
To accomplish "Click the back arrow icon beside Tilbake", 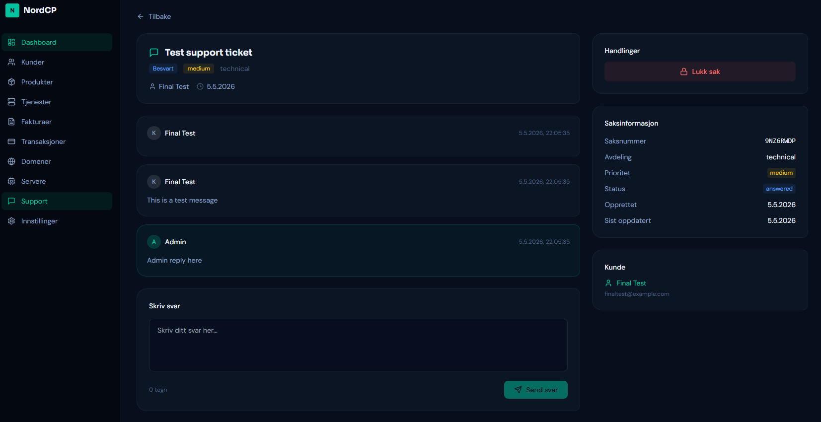I will click(x=141, y=16).
